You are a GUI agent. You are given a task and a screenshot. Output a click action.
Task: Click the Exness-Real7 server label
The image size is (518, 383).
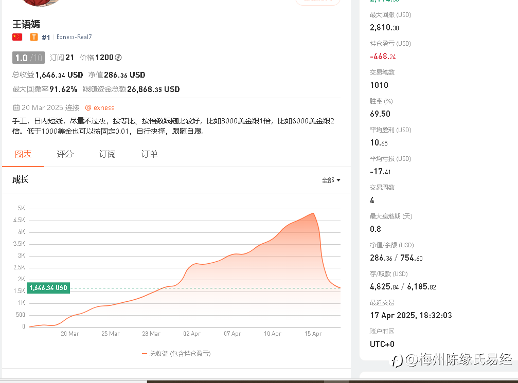(x=74, y=37)
